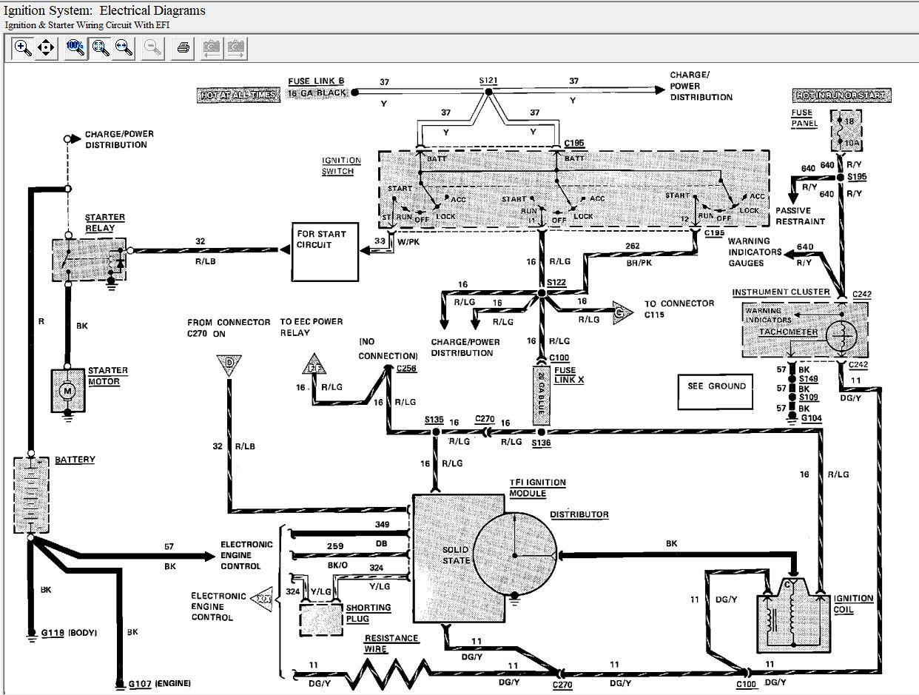Click the Shorting Plug label
Image resolution: width=919 pixels, height=695 pixels.
click(x=368, y=613)
